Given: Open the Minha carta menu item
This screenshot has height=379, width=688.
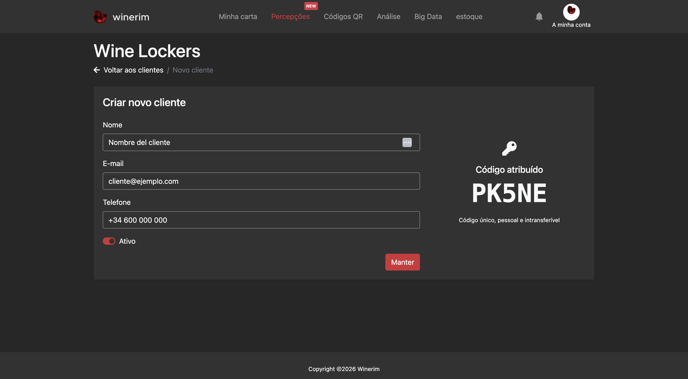Looking at the screenshot, I should (x=238, y=17).
